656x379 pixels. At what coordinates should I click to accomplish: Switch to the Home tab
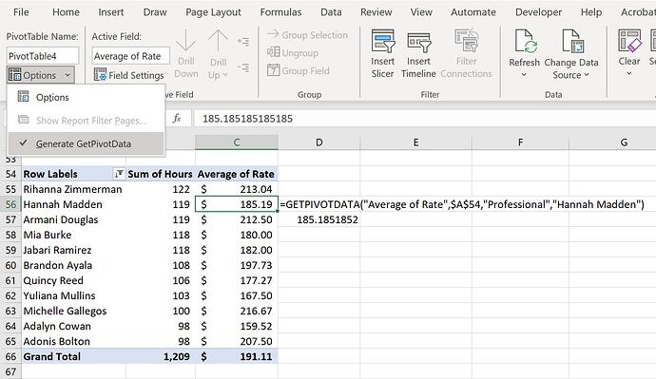tap(66, 12)
